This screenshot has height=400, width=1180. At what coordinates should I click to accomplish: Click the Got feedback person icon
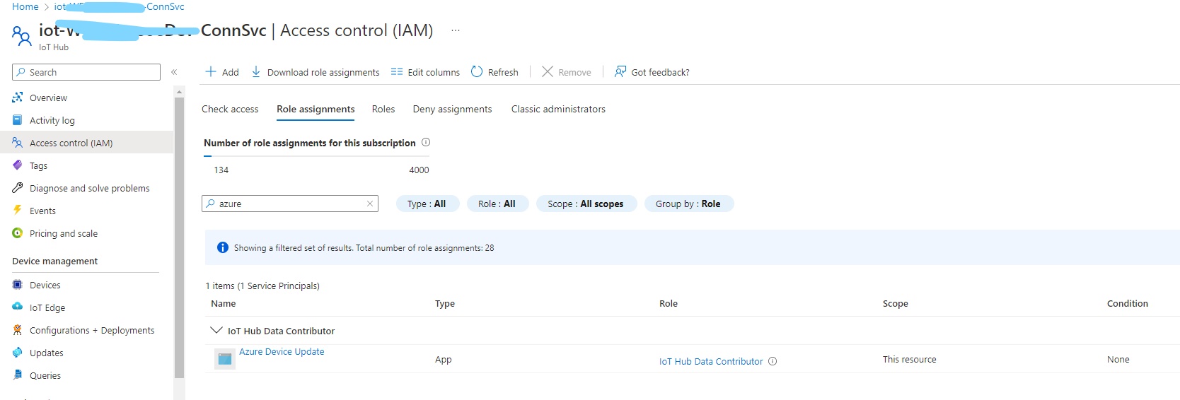(x=620, y=71)
